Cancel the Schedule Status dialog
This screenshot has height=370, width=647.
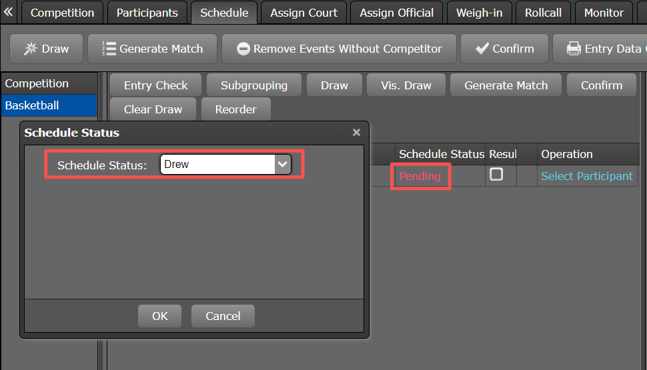click(x=223, y=316)
